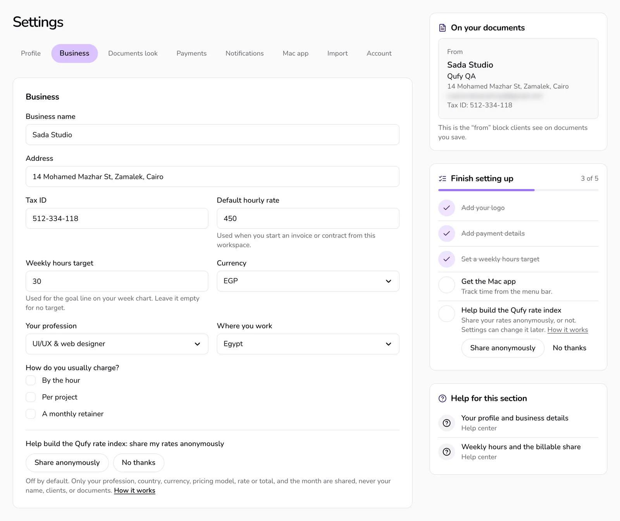This screenshot has width=620, height=521.
Task: Click the help icon for Weekly hours and the billable share
Action: pos(446,452)
